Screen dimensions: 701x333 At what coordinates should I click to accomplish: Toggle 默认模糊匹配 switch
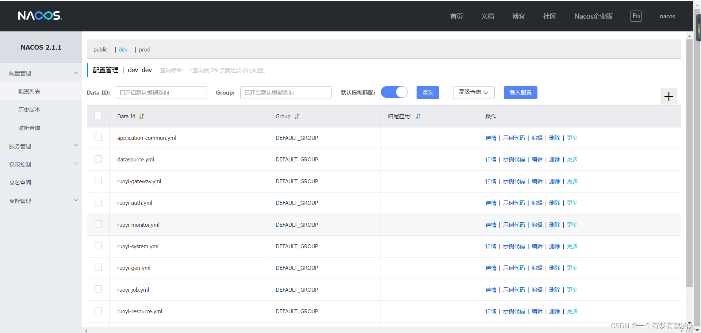(x=394, y=92)
